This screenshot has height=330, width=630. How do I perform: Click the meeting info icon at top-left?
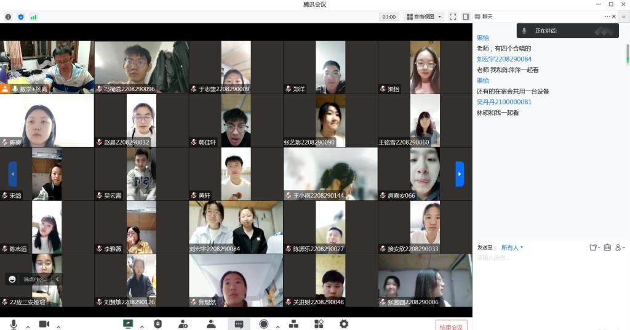(x=8, y=17)
